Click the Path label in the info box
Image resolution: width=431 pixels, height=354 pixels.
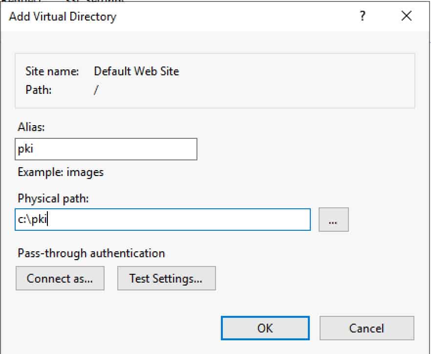click(x=39, y=90)
